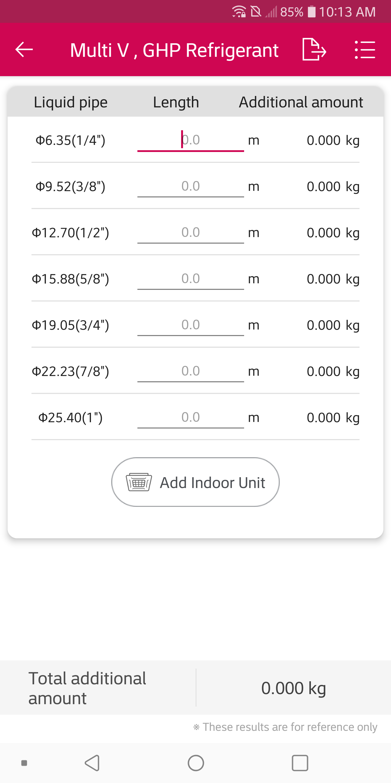Click the Φ19.05(3/4") length input
The image size is (391, 783).
click(191, 325)
